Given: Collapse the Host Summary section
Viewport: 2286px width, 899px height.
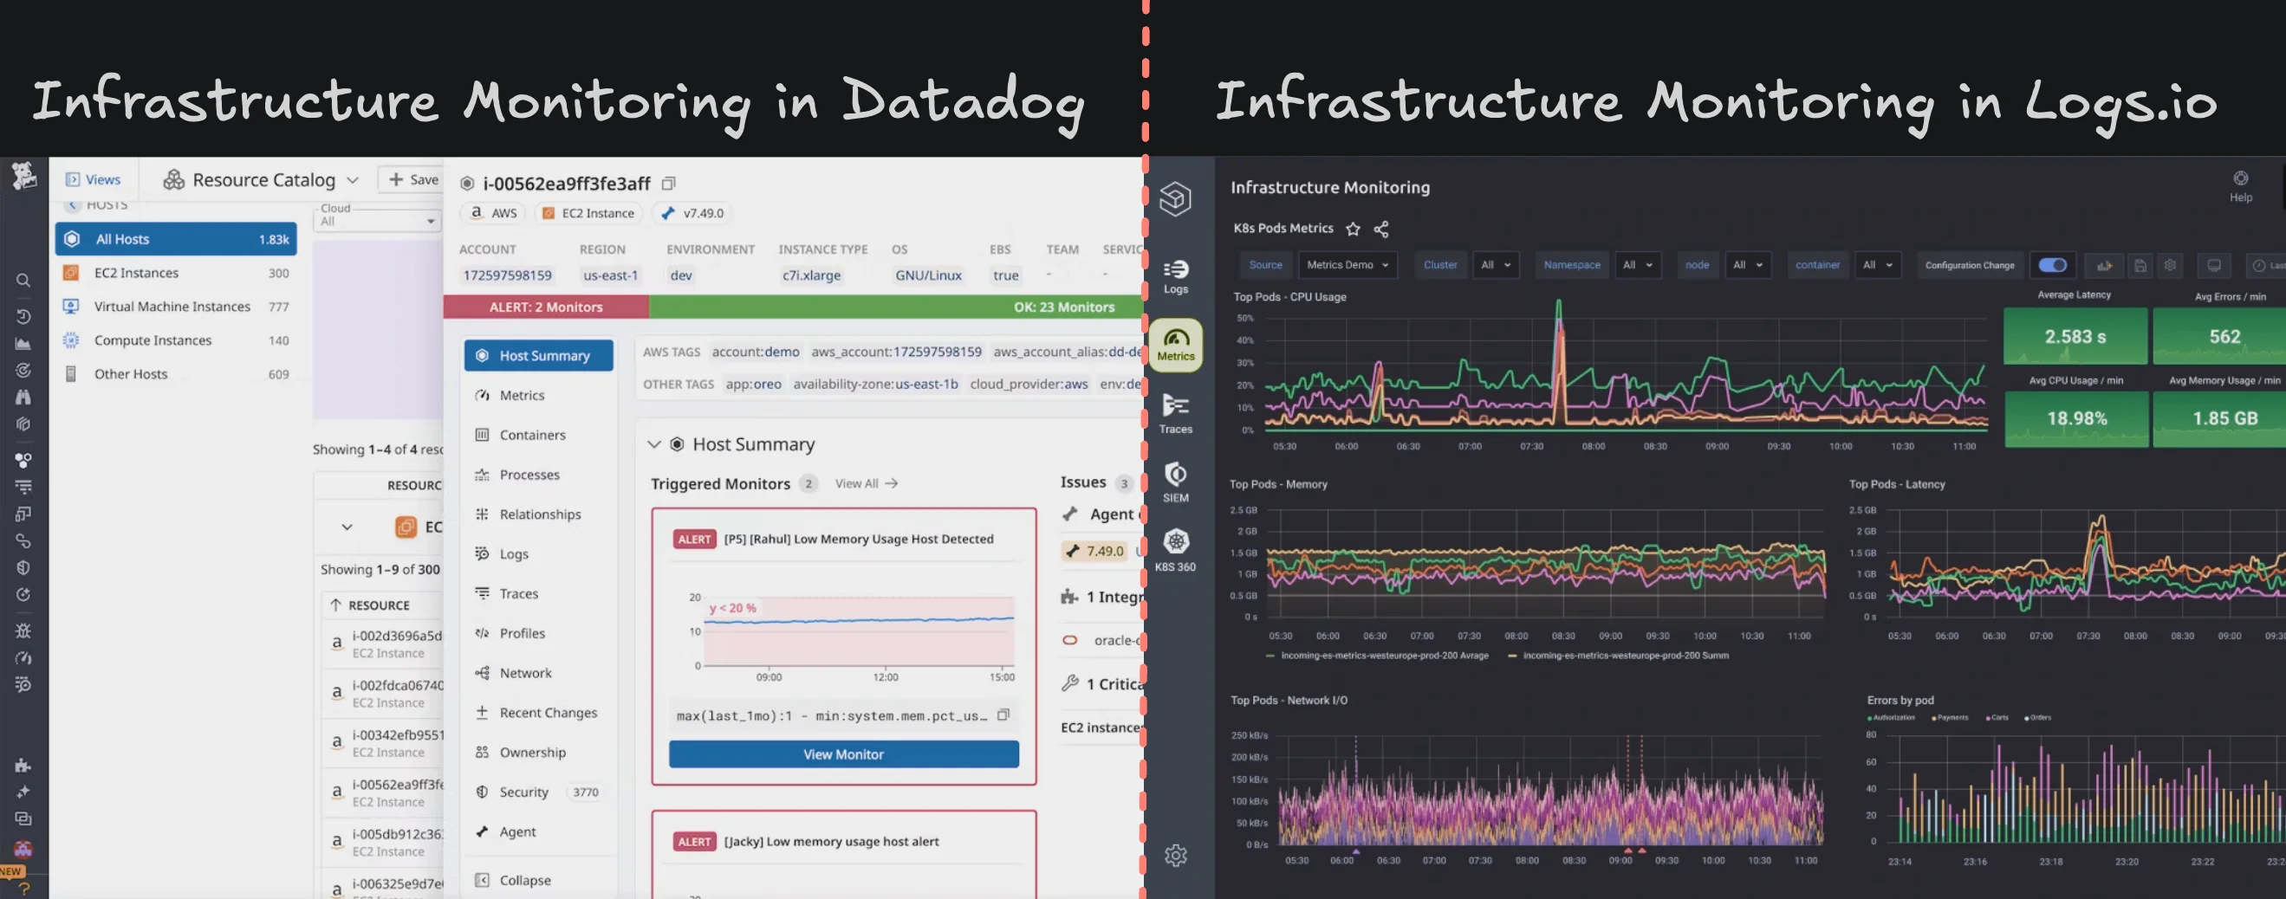Looking at the screenshot, I should tap(654, 444).
